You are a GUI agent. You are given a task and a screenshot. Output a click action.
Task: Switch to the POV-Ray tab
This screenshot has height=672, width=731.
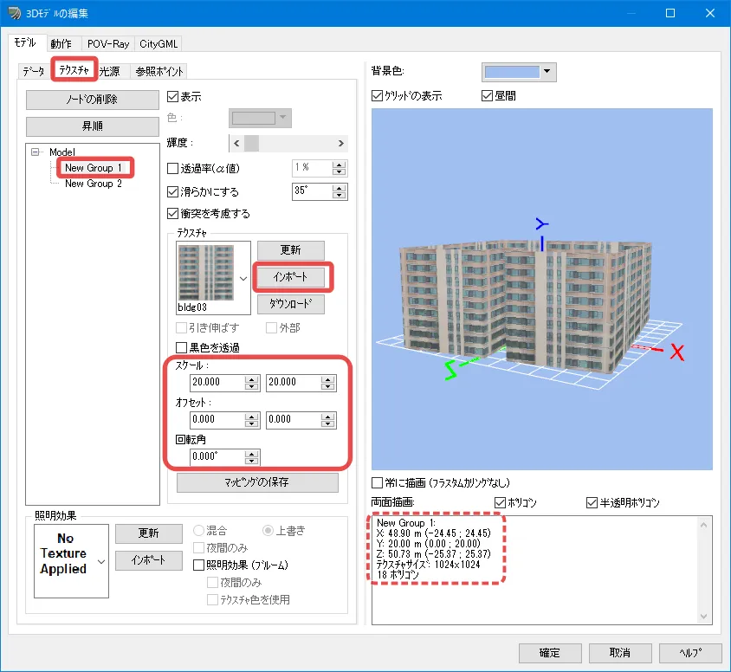click(107, 43)
